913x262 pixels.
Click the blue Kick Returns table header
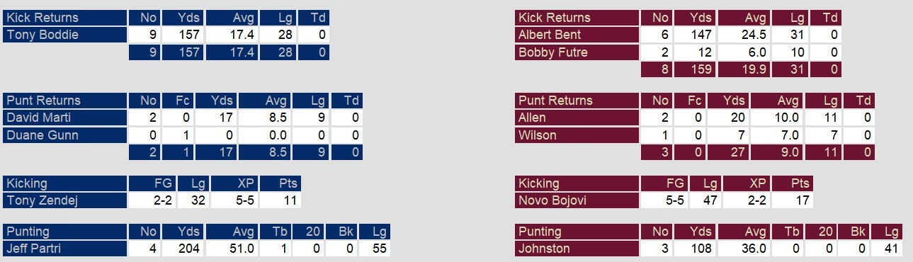65,18
